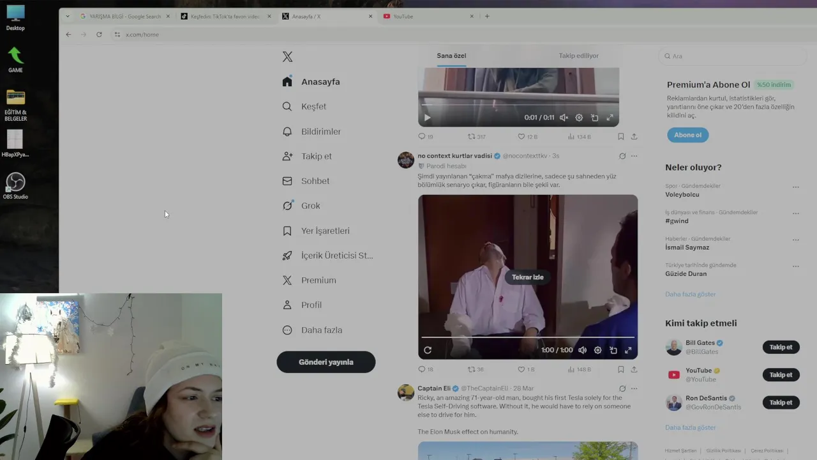Open Anasayfa home in the sidebar
The width and height of the screenshot is (817, 460).
click(311, 82)
